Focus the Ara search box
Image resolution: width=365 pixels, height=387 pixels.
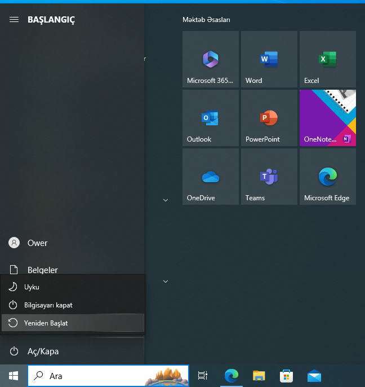[108, 376]
